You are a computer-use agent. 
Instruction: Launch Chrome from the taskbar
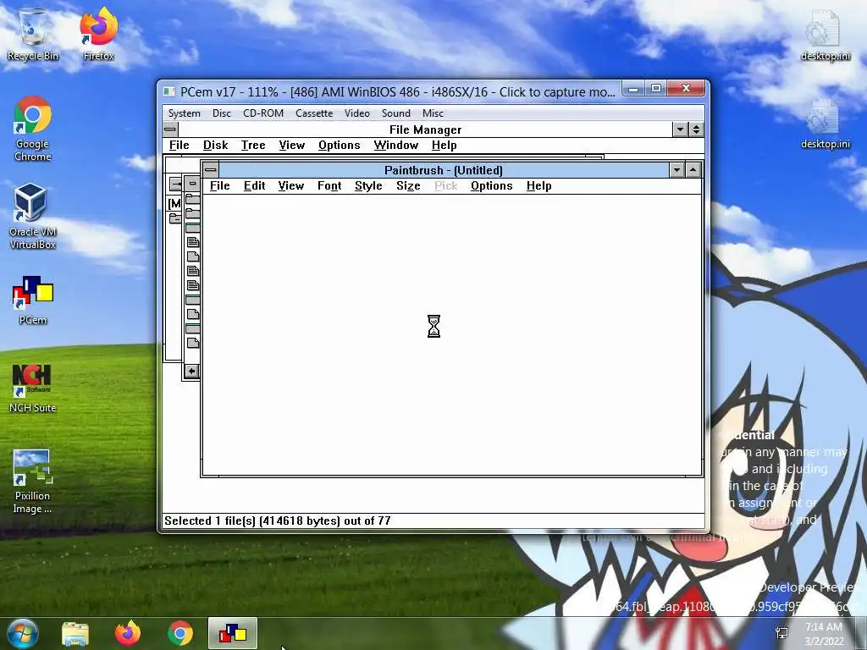[x=180, y=633]
